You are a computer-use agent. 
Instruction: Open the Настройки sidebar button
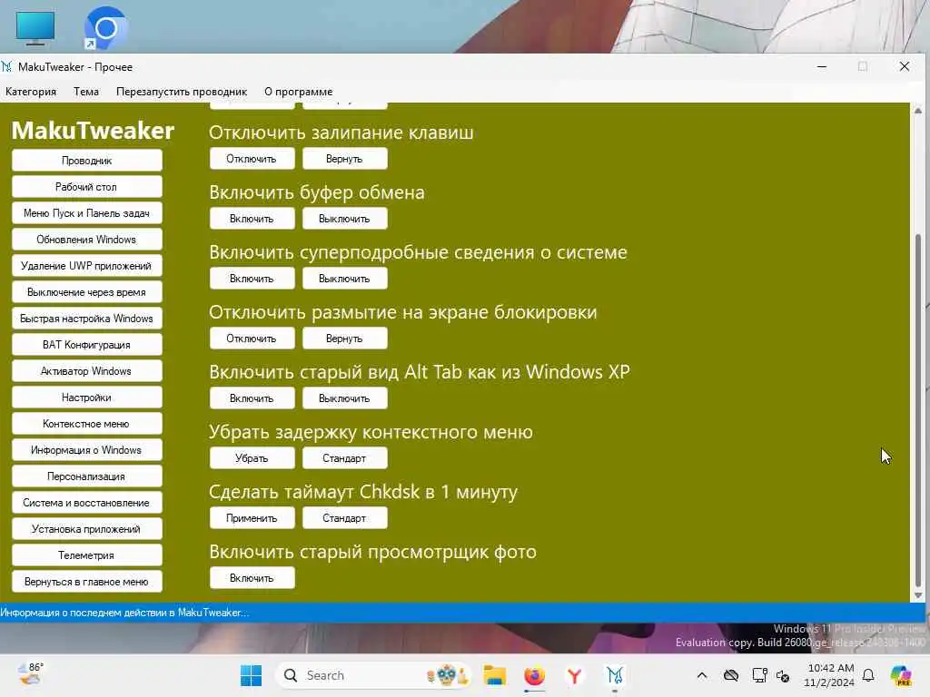[86, 398]
